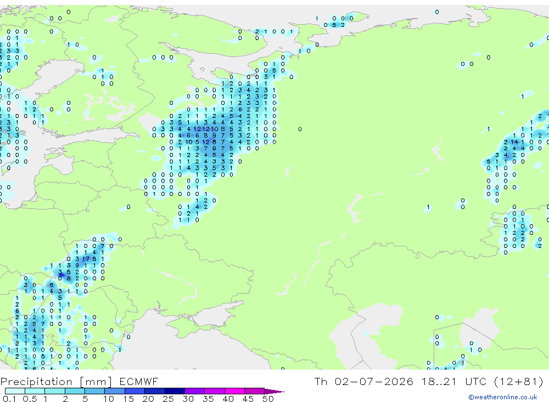Click the '30' legend scale label
Screen dimensions: 549x402
[188, 399]
